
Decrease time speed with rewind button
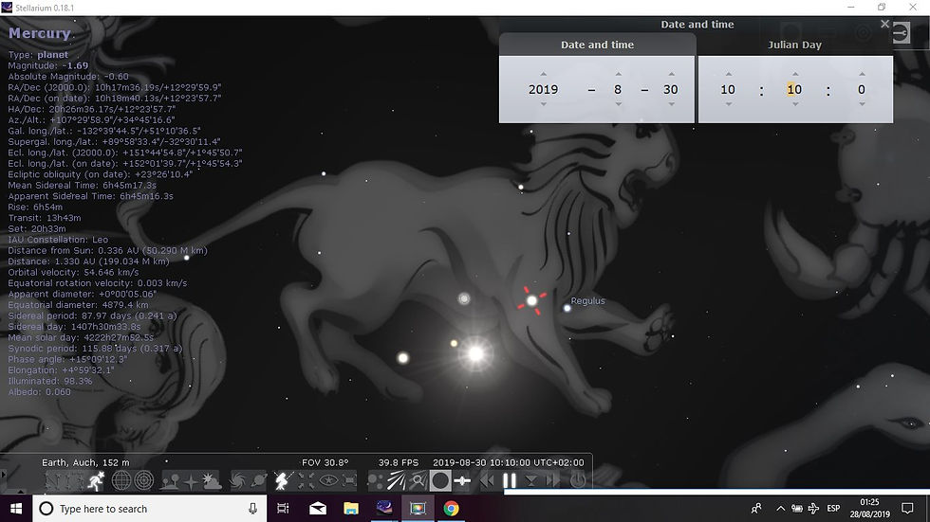coord(488,480)
